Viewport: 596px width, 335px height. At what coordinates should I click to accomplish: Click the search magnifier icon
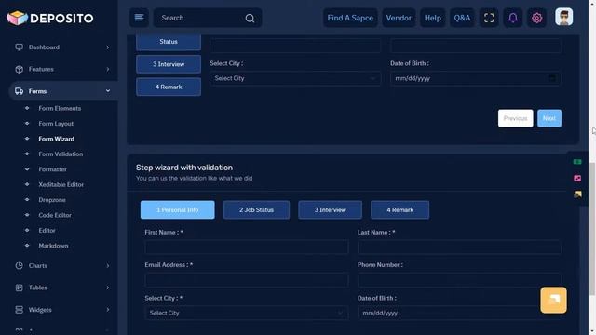[250, 19]
